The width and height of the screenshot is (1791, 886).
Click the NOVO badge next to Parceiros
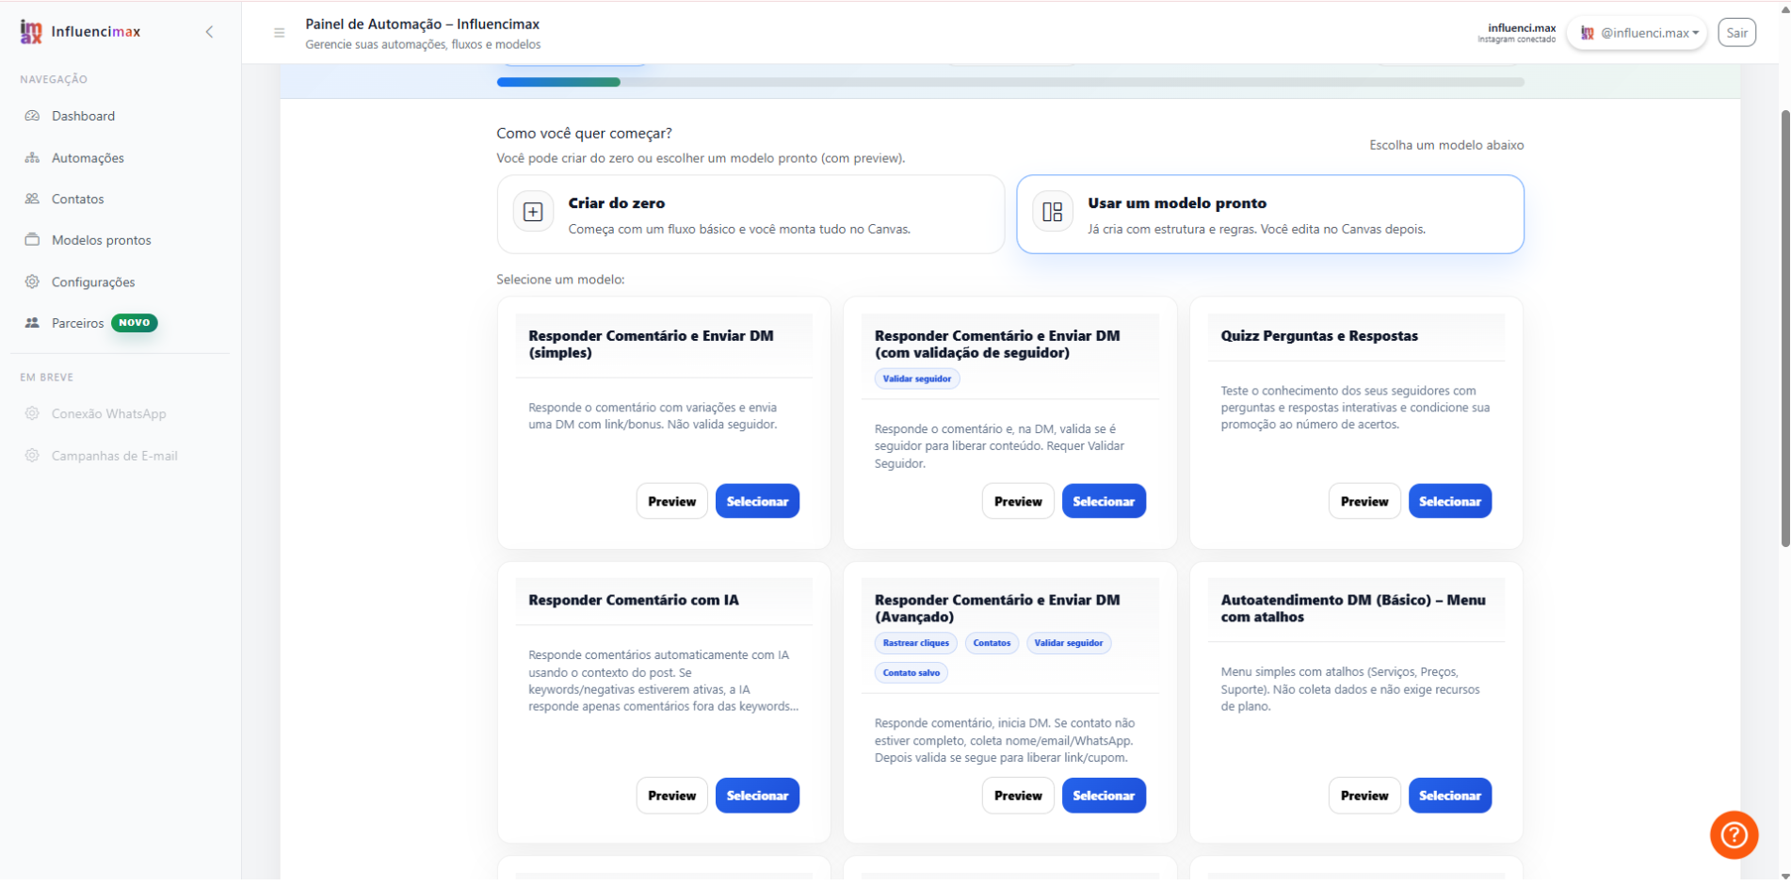[135, 323]
